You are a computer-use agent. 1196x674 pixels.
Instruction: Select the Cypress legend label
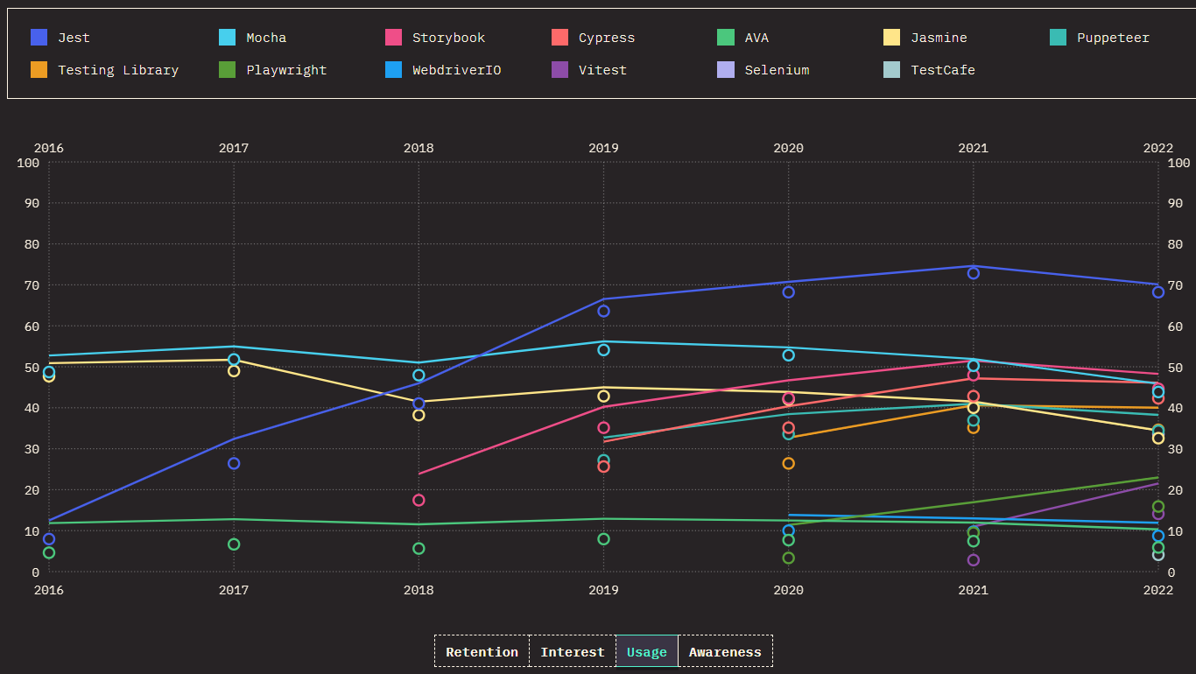pyautogui.click(x=607, y=38)
